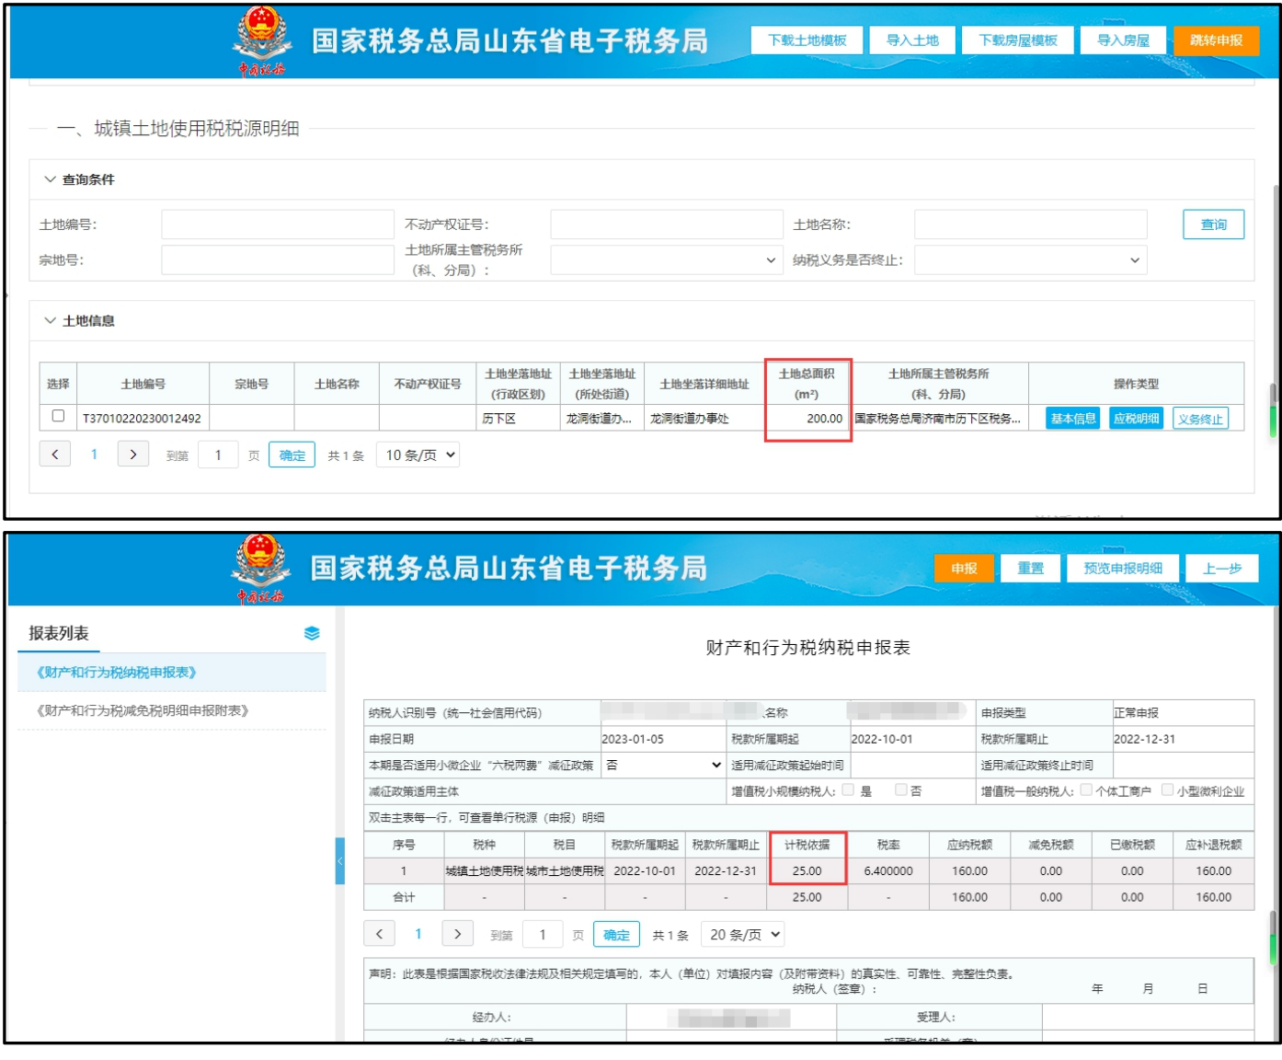This screenshot has height=1060, width=1282.
Task: Collapse the 查询条件 section chevron
Action: coord(50,179)
